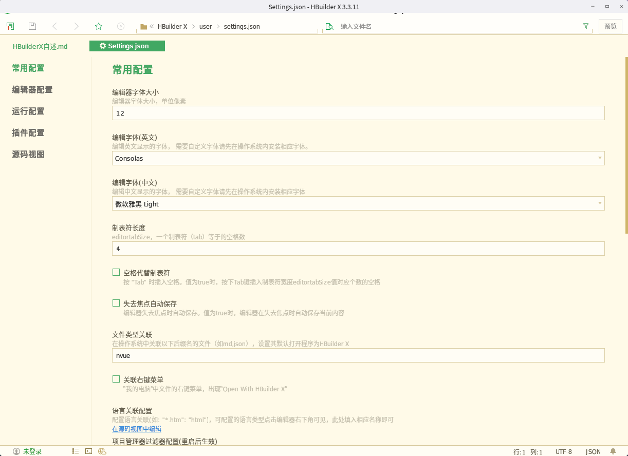The width and height of the screenshot is (628, 456).
Task: Select 编辑器配置 in the settings sidebar
Action: (32, 90)
